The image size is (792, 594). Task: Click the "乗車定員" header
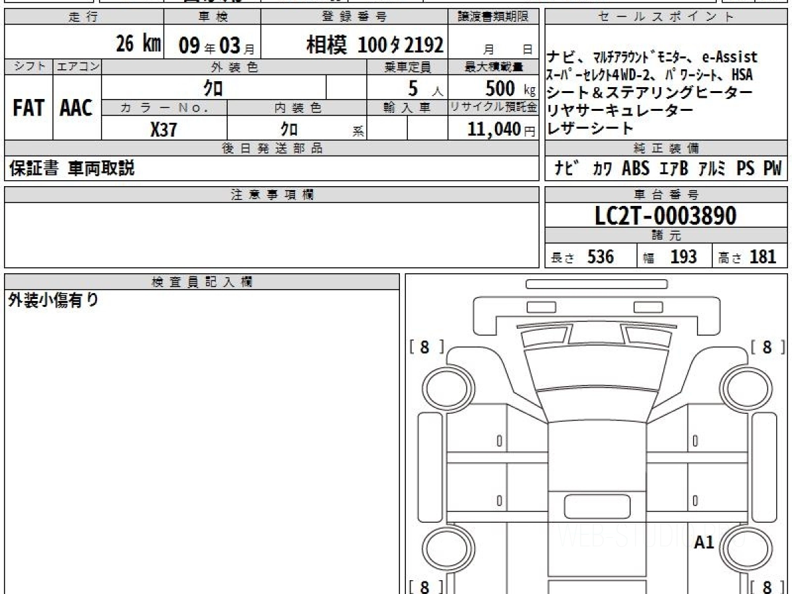click(407, 67)
